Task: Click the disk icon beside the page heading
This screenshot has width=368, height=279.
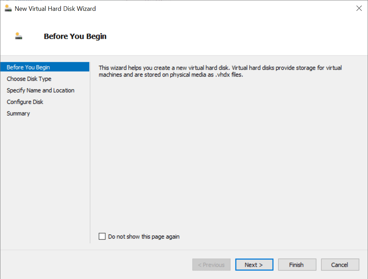Action: [18, 36]
